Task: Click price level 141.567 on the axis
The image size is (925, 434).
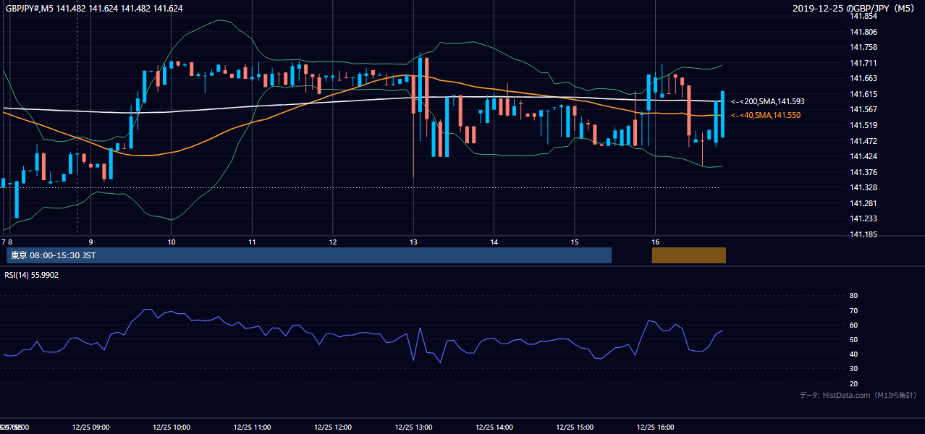Action: pos(863,110)
